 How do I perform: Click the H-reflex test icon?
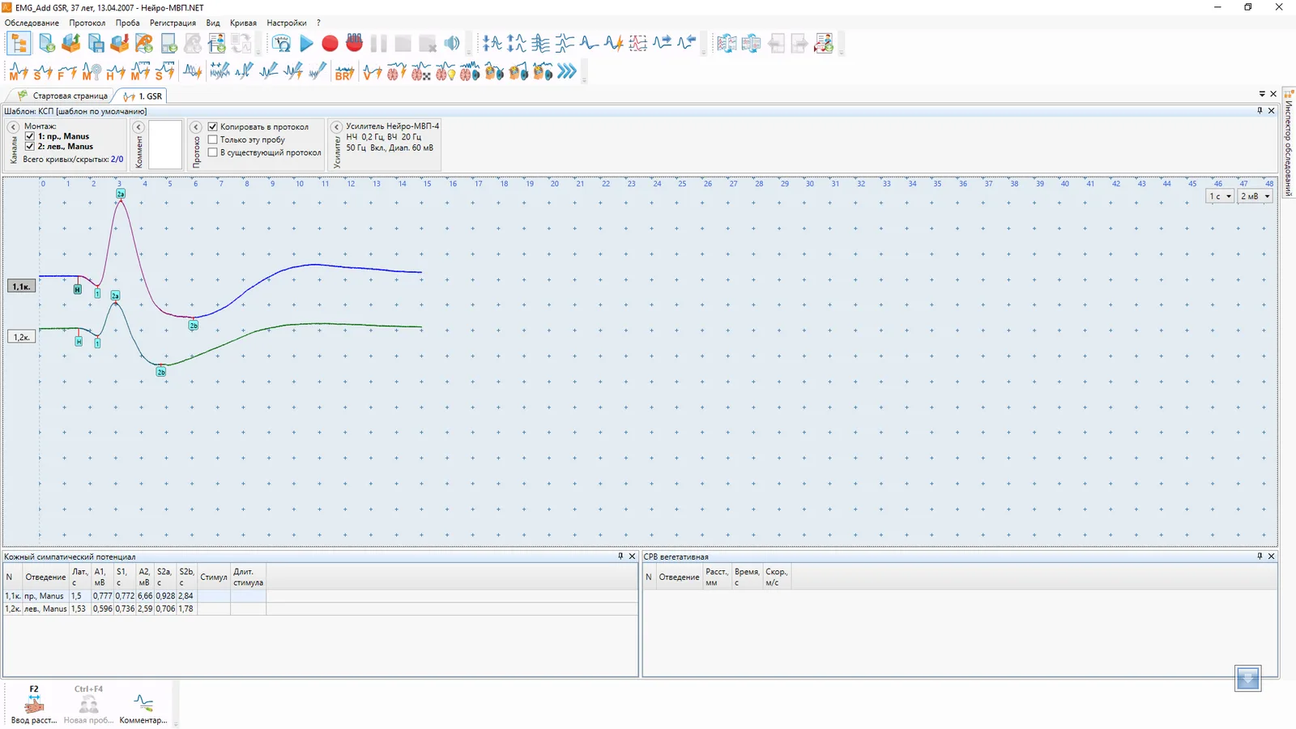(x=116, y=72)
